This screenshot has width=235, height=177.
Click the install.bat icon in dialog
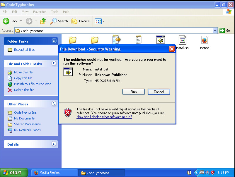pyautogui.click(x=68, y=72)
